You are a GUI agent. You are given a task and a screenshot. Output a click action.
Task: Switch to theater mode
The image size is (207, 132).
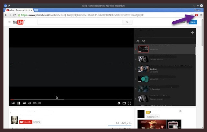[124, 103]
